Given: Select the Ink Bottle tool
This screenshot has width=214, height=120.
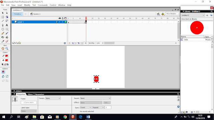Looking at the screenshot, I should point(3,37).
